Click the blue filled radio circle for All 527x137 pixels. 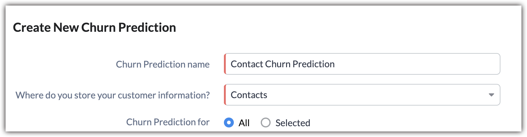[x=229, y=123]
